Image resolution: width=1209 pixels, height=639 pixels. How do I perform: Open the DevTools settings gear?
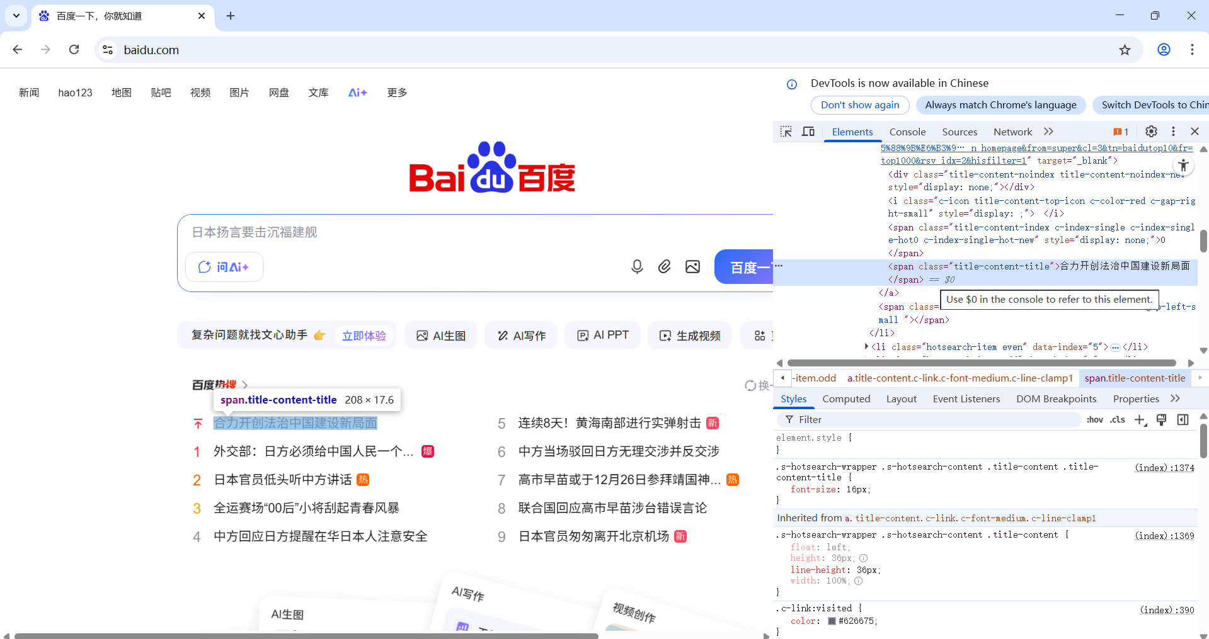(x=1151, y=132)
